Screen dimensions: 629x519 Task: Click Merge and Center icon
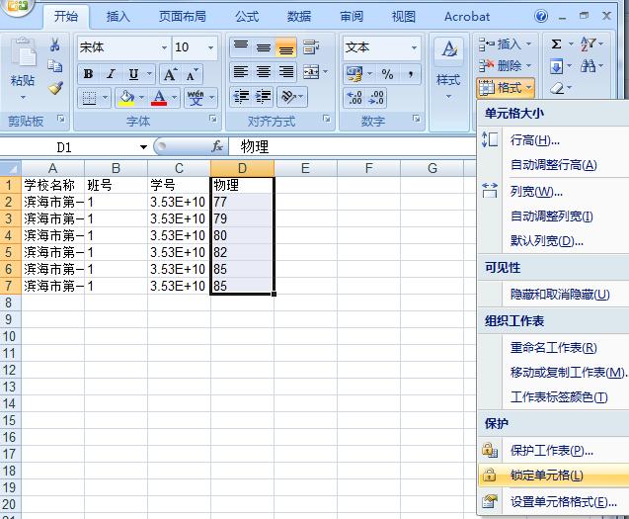[311, 72]
